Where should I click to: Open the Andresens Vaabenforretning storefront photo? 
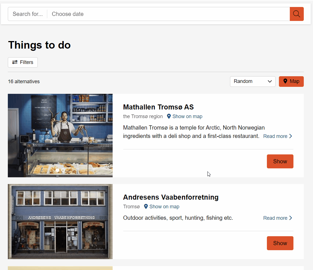(60, 221)
